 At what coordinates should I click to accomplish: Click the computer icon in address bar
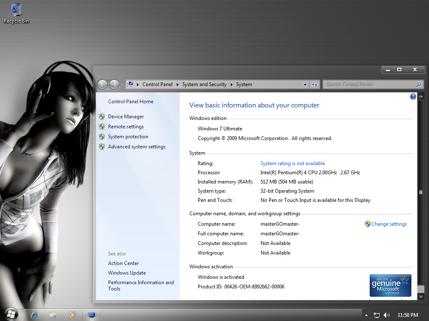coord(131,84)
